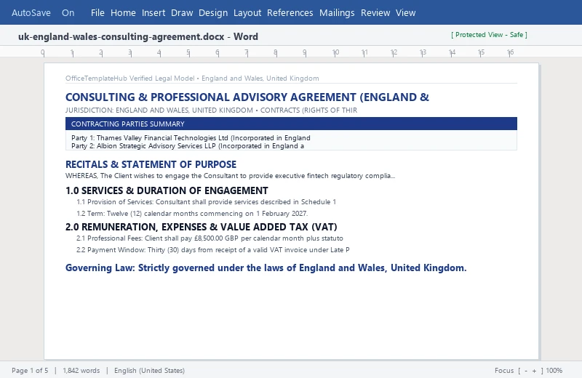582x378 pixels.
Task: Open the Design tab
Action: tap(213, 12)
